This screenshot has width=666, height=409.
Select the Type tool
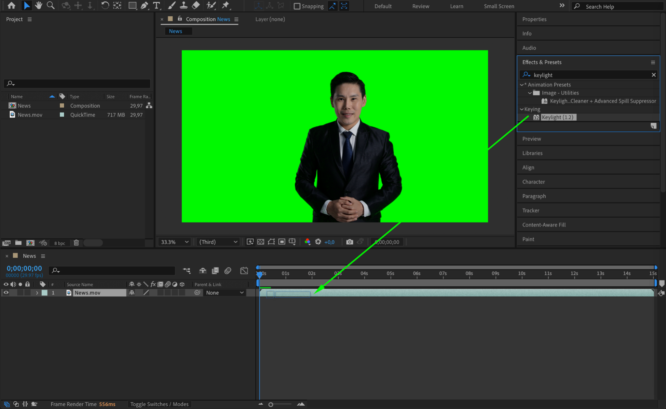[x=156, y=5]
